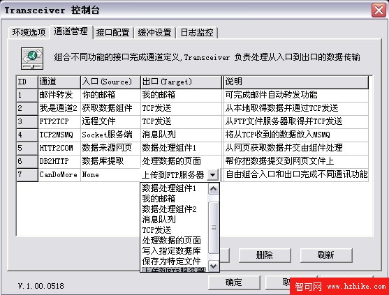Select 消息队列 in the dropdown list
This screenshot has width=389, height=295.
click(x=175, y=220)
